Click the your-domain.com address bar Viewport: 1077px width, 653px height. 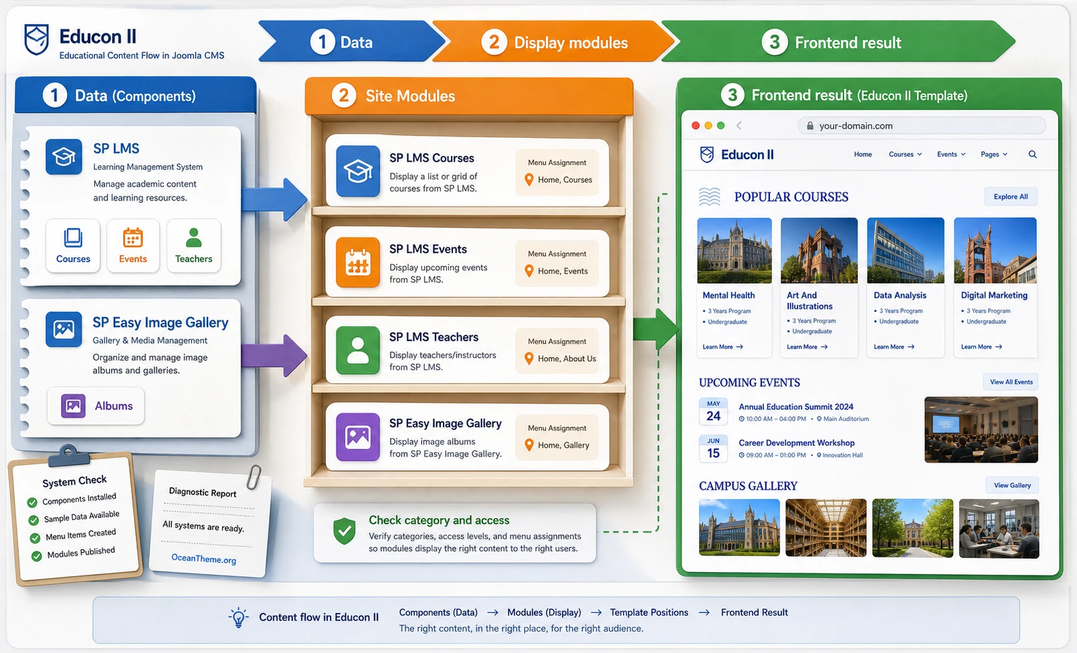click(x=922, y=126)
